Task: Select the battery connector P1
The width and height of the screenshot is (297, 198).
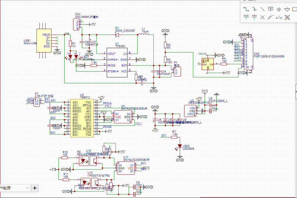Action: [177, 72]
